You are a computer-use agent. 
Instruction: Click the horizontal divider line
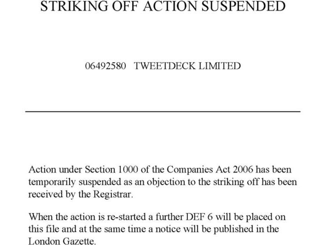[163, 112]
